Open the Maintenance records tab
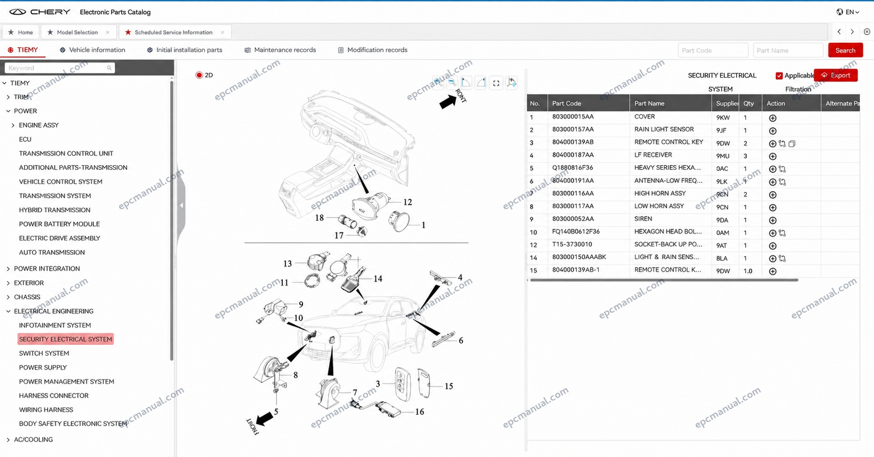 click(280, 50)
